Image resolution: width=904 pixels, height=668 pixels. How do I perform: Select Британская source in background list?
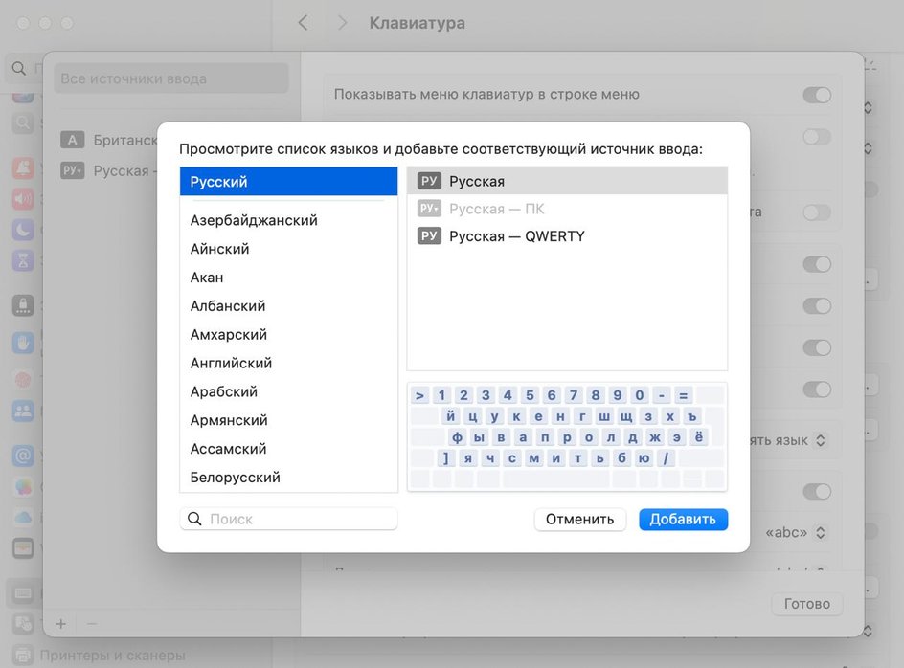[109, 140]
